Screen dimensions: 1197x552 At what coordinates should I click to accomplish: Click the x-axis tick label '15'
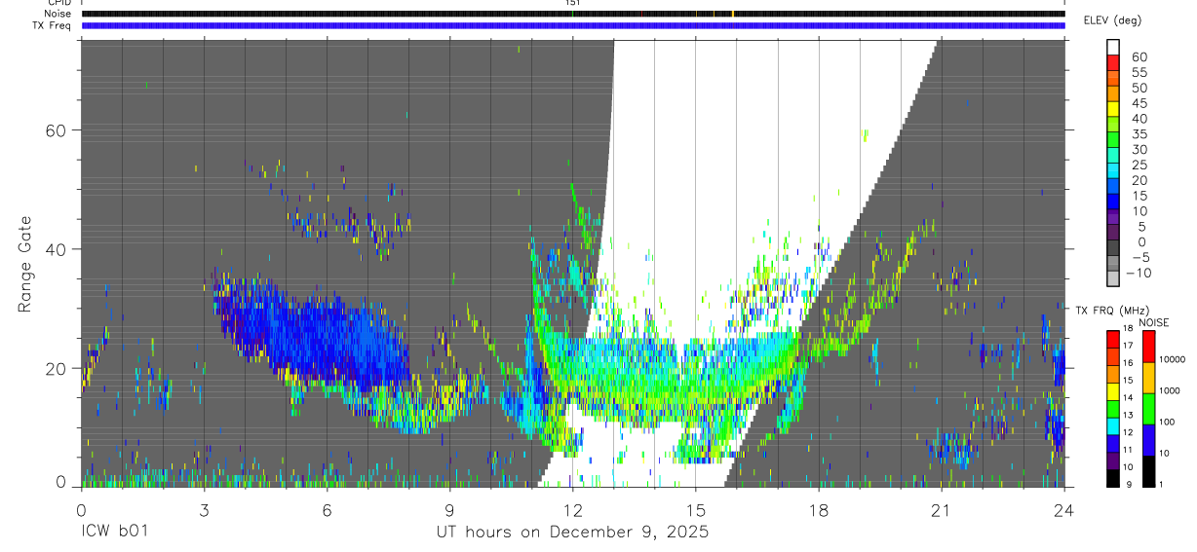coord(695,511)
